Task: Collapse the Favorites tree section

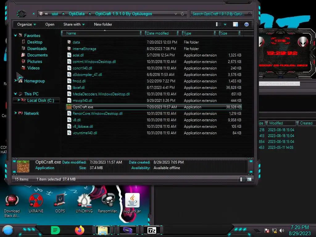Action: click(x=15, y=35)
